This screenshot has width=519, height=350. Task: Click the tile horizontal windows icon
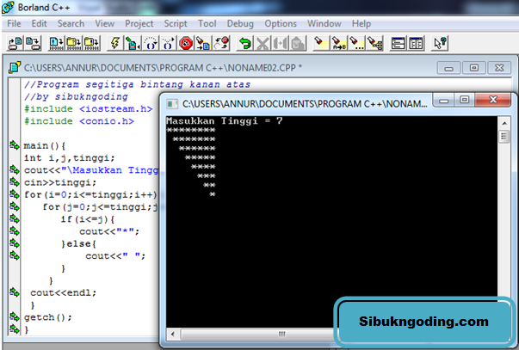398,43
